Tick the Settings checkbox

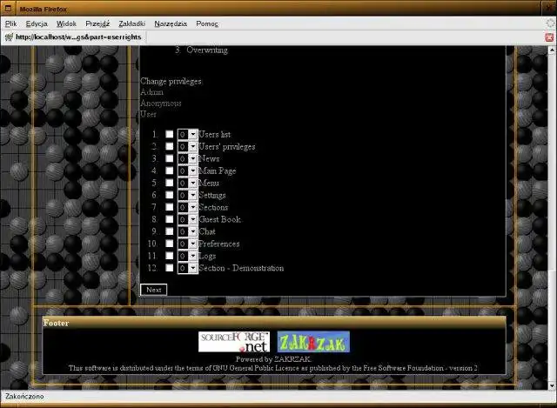point(170,195)
